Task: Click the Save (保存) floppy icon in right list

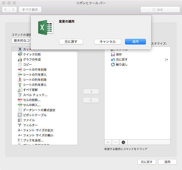Action: (x=113, y=55)
